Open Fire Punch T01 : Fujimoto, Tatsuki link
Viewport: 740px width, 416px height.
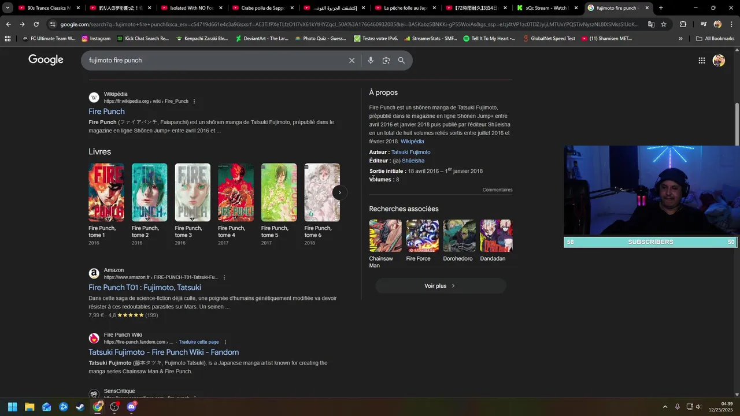[x=145, y=287]
